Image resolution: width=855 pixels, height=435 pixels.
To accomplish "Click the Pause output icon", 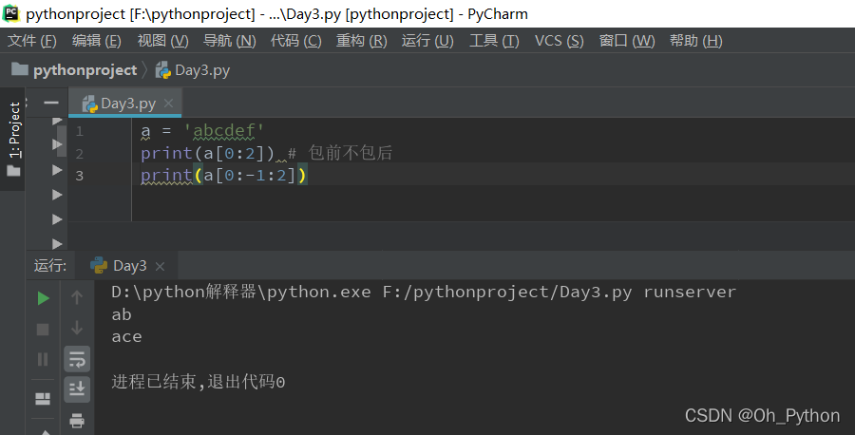I will tap(43, 359).
